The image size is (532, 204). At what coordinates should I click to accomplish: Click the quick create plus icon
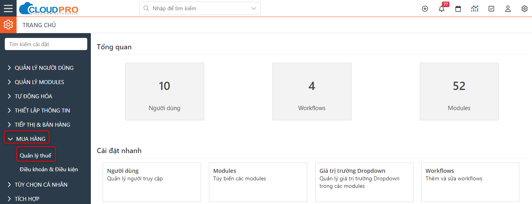click(425, 9)
